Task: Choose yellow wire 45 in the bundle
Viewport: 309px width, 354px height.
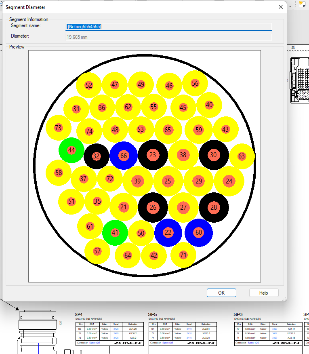Action: pyautogui.click(x=183, y=107)
